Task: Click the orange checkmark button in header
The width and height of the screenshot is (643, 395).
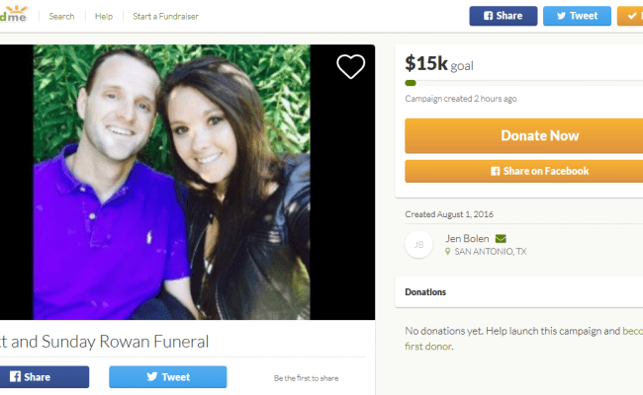Action: (630, 16)
